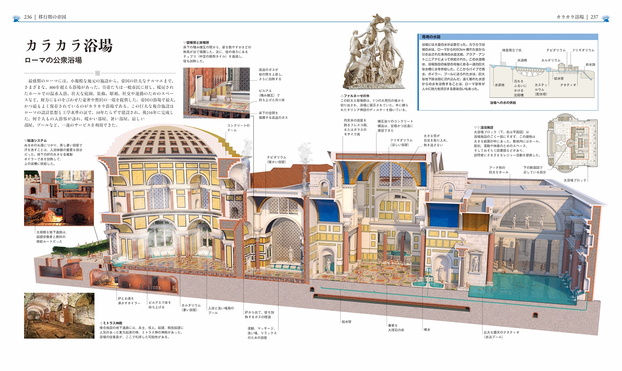Click the triangle marker before 給湯システム
The image size is (622, 371).
(26, 141)
